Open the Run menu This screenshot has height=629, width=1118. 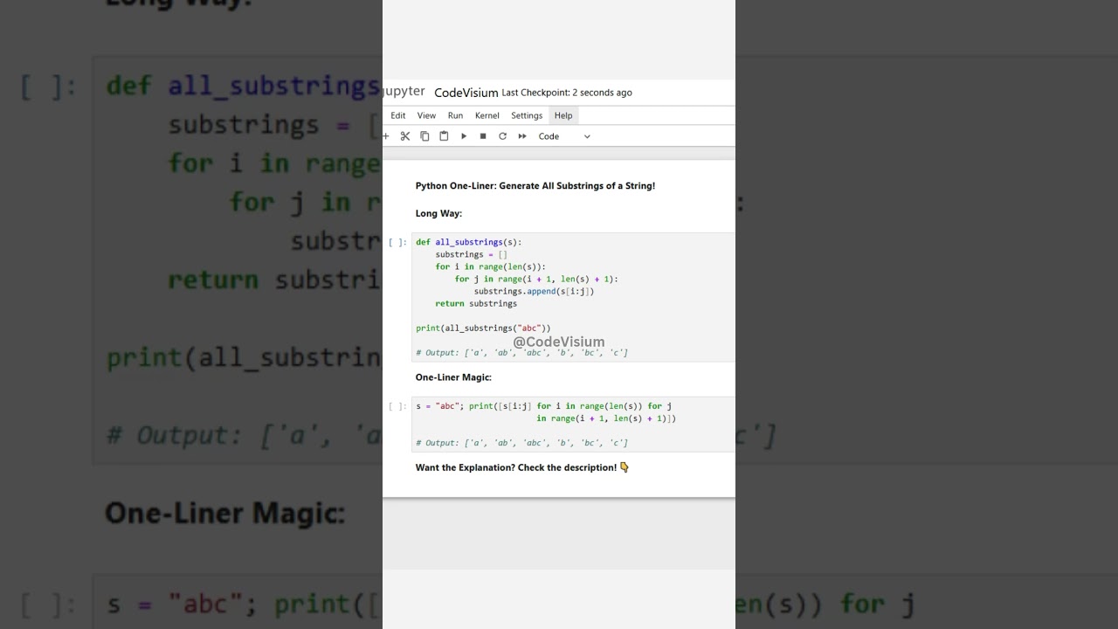[x=455, y=115]
